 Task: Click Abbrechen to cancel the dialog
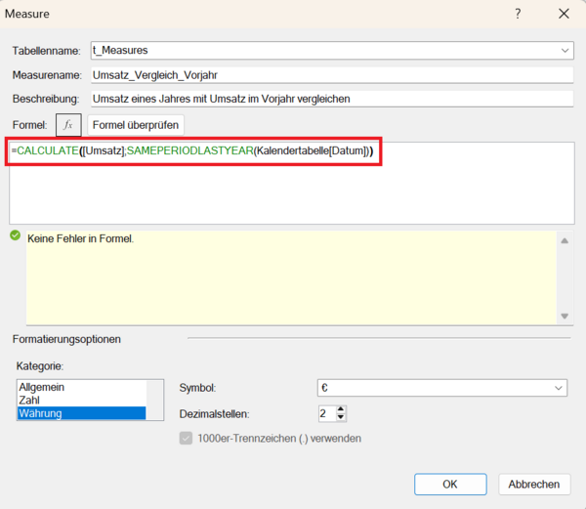pyautogui.click(x=534, y=484)
